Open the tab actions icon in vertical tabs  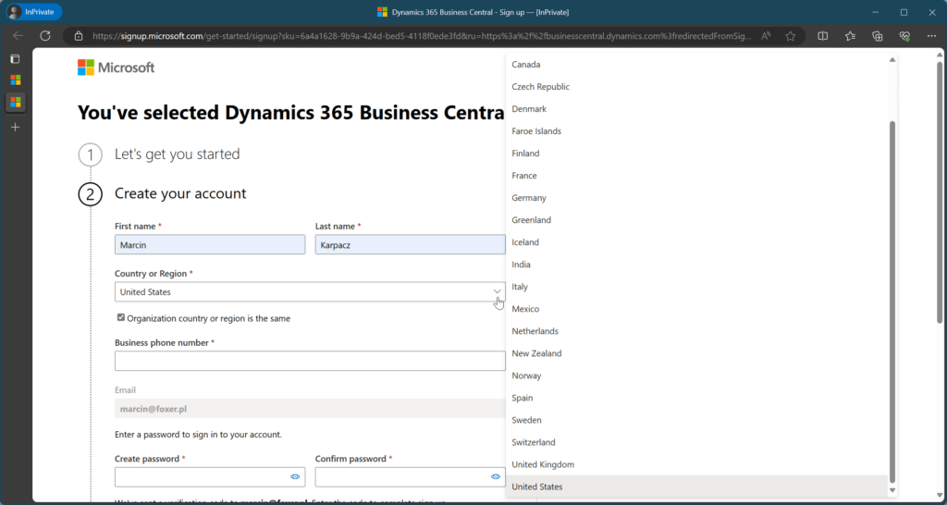tap(15, 59)
